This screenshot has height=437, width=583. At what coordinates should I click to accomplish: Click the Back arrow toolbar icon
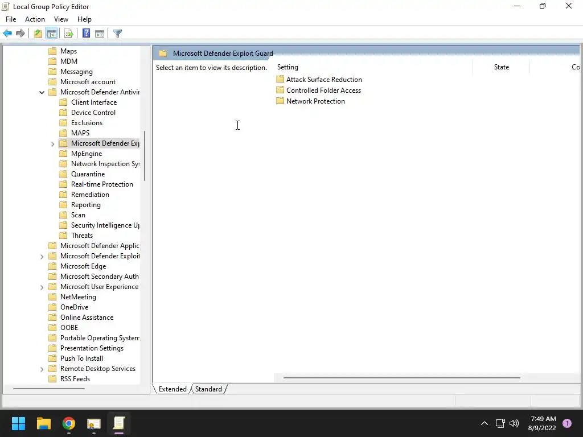pyautogui.click(x=7, y=34)
